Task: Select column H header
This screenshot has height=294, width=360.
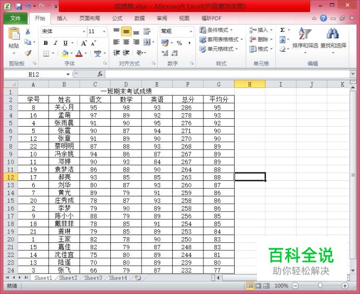Action: coord(250,84)
